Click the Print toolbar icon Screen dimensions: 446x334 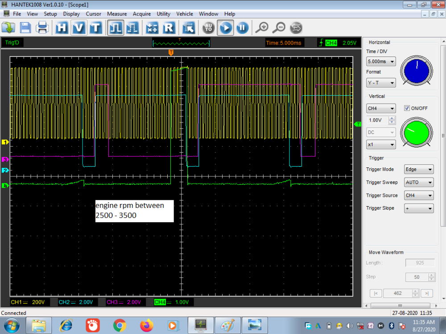[42, 28]
